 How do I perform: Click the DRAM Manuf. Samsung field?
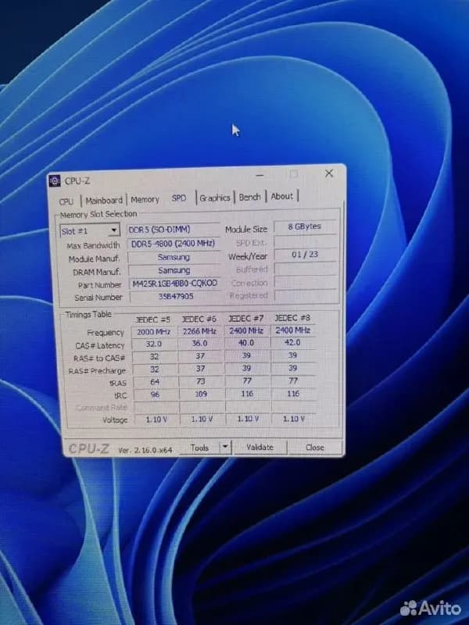coord(174,270)
